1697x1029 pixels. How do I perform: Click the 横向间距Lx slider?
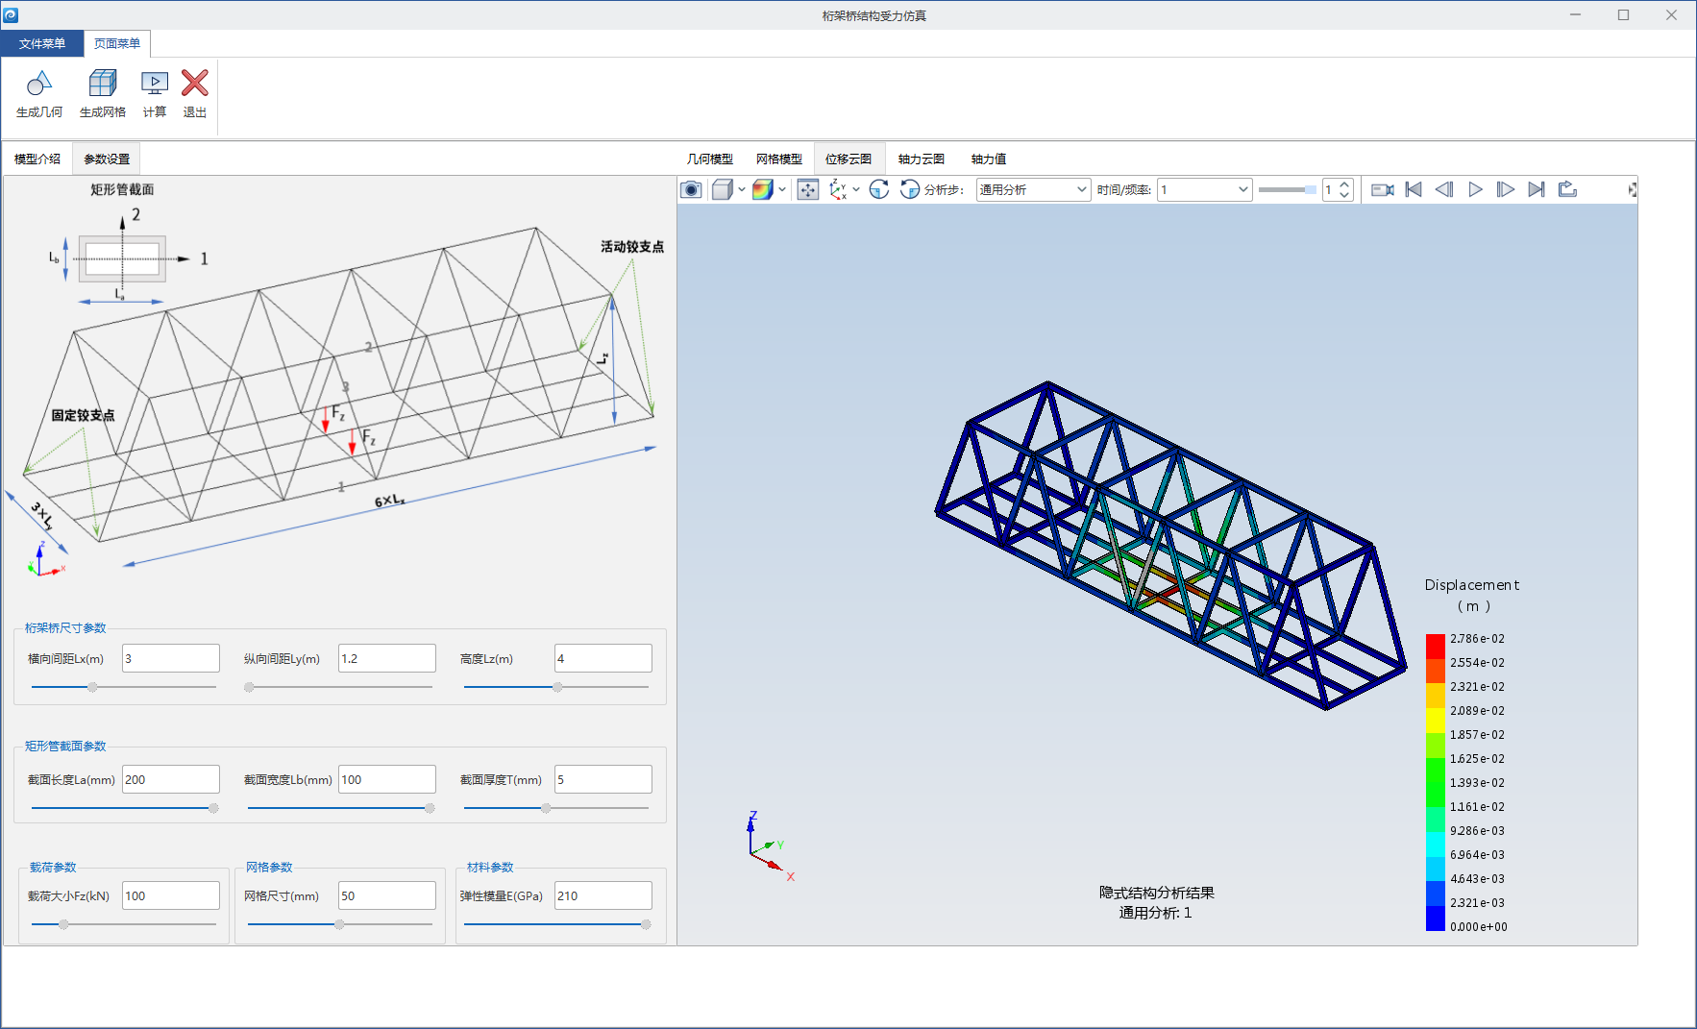pos(124,687)
